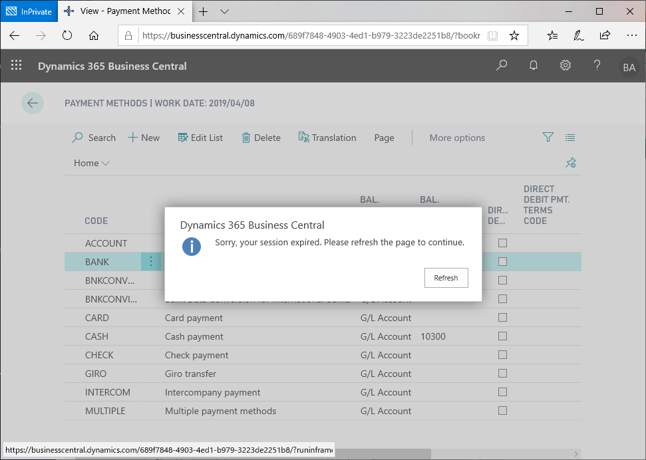The width and height of the screenshot is (646, 460).
Task: Tick Direct Debit checkbox for BNKCONV row
Action: coord(502,280)
